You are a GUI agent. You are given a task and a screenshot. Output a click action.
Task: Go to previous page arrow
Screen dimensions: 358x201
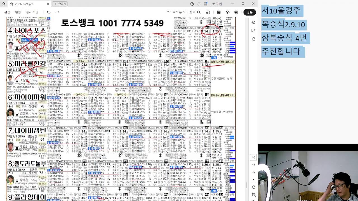click(x=253, y=172)
